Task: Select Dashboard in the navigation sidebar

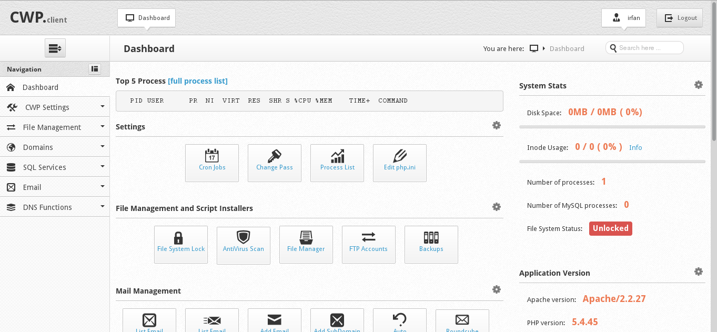Action: pos(55,87)
